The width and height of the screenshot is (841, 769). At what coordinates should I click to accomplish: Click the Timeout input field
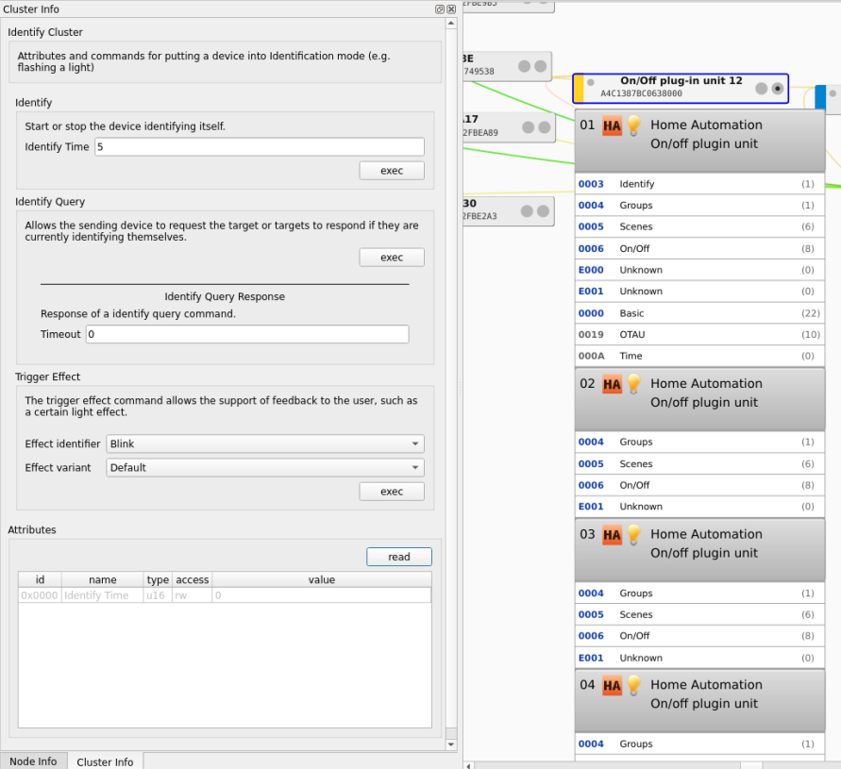(x=247, y=334)
